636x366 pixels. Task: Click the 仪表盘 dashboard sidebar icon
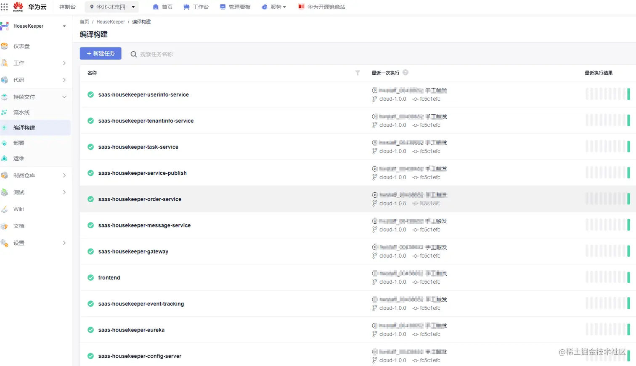(x=5, y=46)
